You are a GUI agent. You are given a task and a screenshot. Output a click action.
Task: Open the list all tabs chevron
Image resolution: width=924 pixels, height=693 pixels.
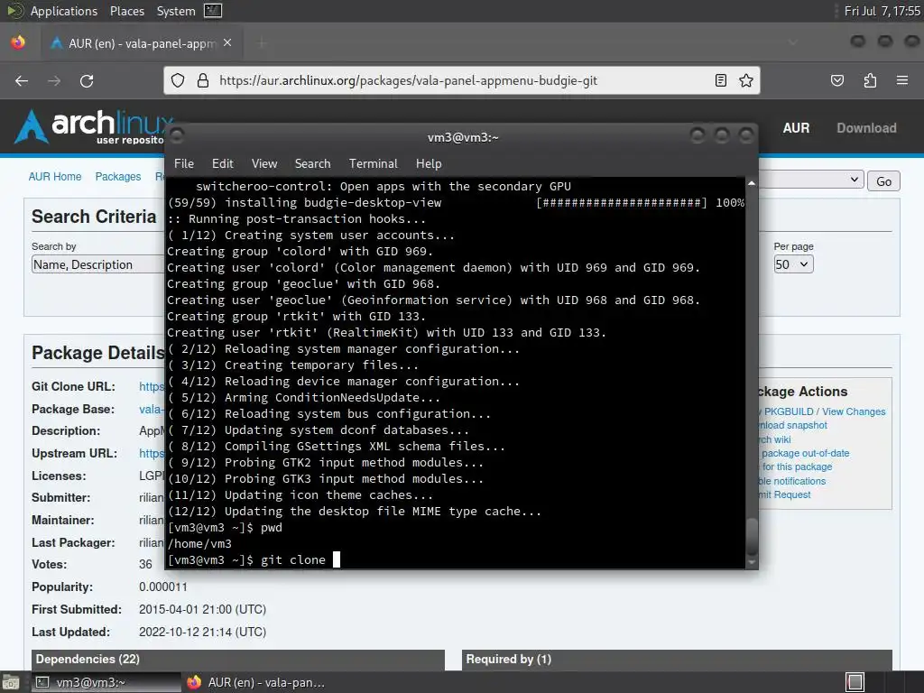(x=793, y=42)
